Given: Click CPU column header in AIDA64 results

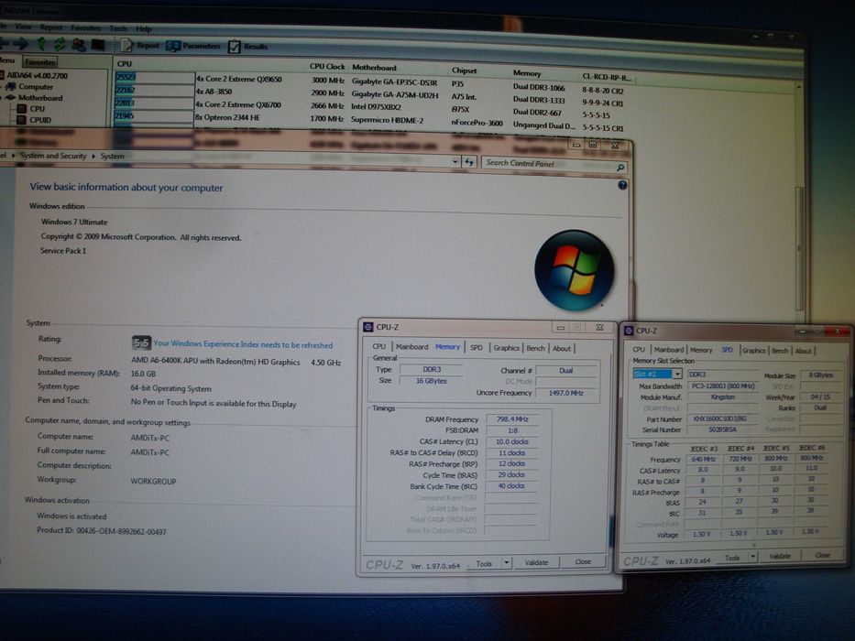Looking at the screenshot, I should 125,63.
